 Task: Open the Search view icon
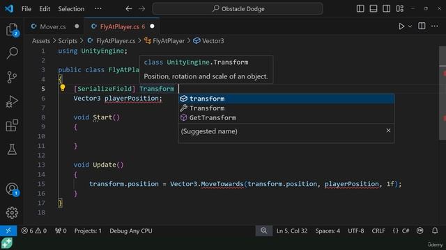pyautogui.click(x=13, y=53)
